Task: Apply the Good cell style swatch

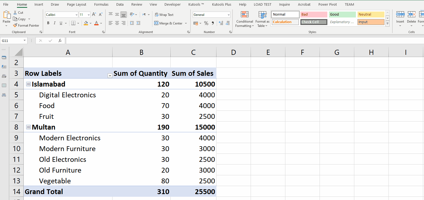Action: pyautogui.click(x=342, y=15)
